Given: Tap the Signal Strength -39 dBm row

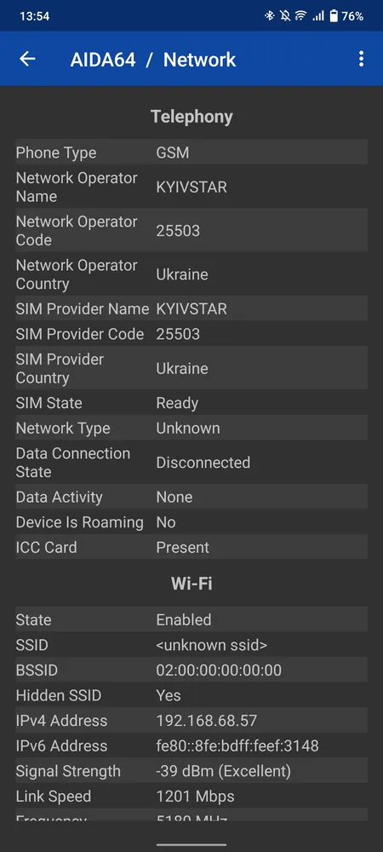Looking at the screenshot, I should [191, 770].
